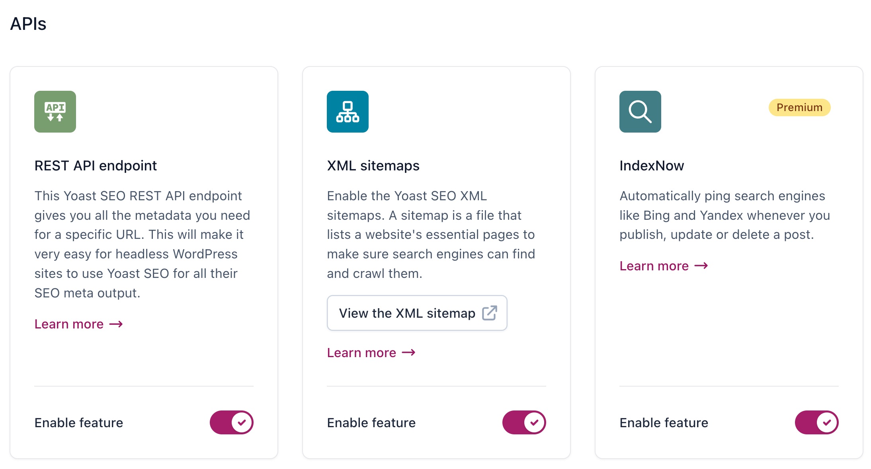Click the external link icon on sitemap button

pyautogui.click(x=489, y=313)
